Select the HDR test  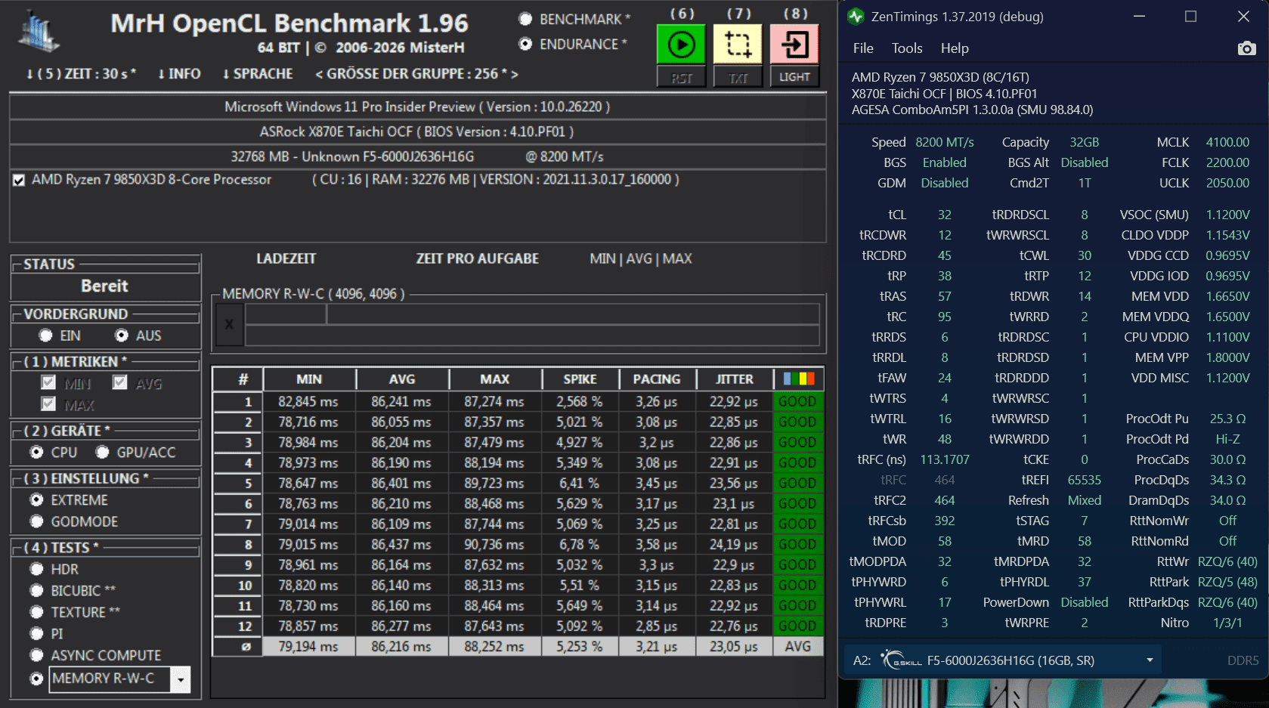coord(36,569)
